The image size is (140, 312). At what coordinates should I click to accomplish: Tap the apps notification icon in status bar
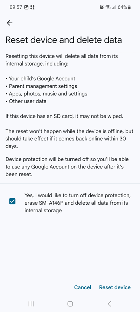[33, 7]
